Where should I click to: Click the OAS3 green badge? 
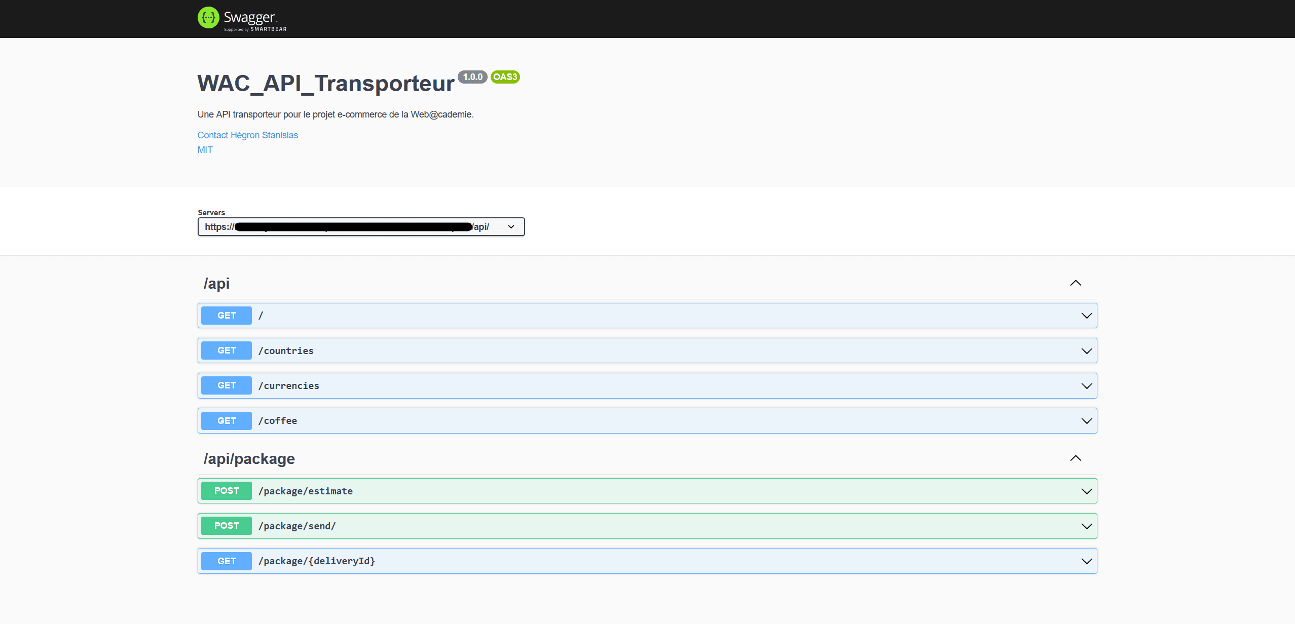pos(505,77)
